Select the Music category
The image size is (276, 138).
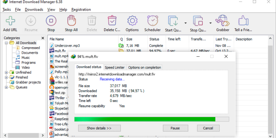click(x=25, y=57)
